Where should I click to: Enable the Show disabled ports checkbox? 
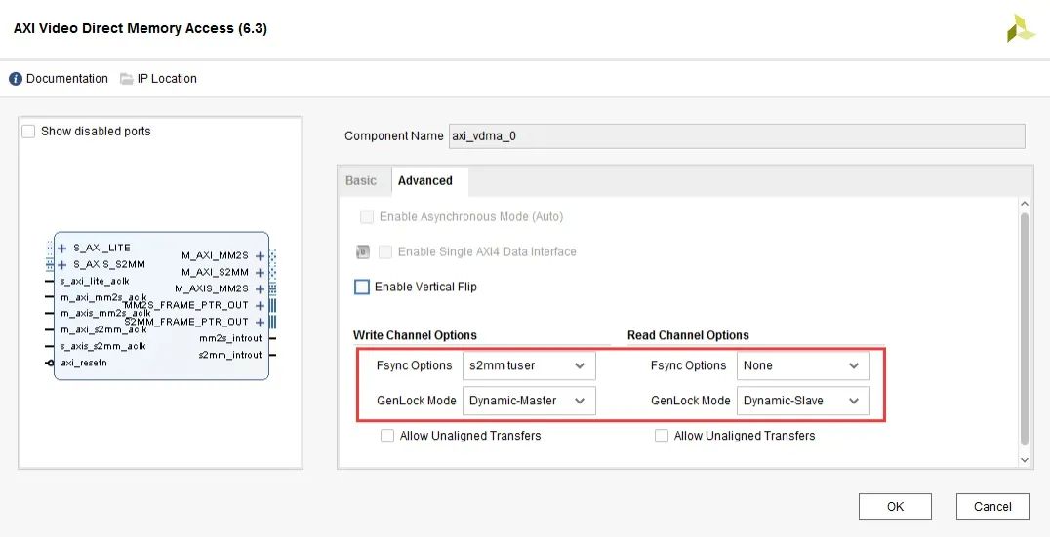[x=28, y=132]
